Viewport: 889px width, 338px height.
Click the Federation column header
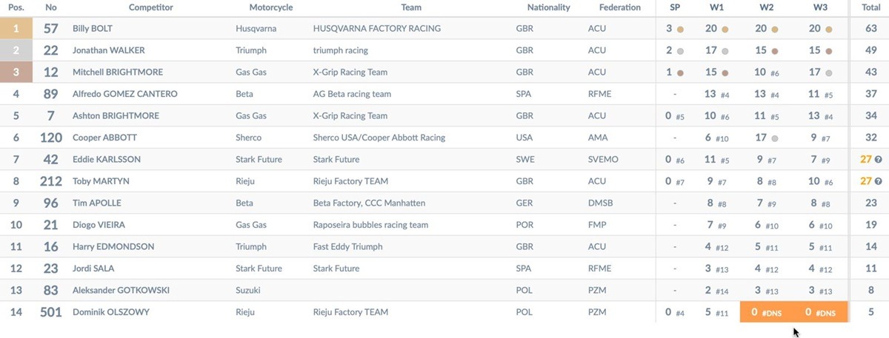(x=620, y=7)
